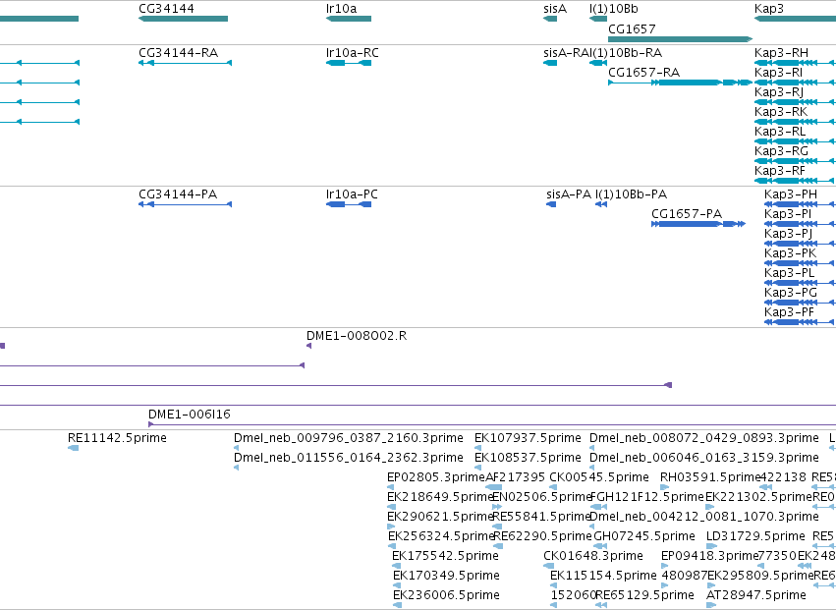Select the sisA gene arrow
Image resolution: width=836 pixels, height=610 pixels.
pyautogui.click(x=550, y=19)
